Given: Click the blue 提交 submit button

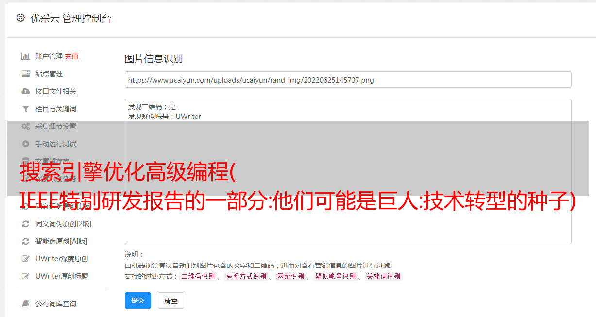Looking at the screenshot, I should [138, 300].
